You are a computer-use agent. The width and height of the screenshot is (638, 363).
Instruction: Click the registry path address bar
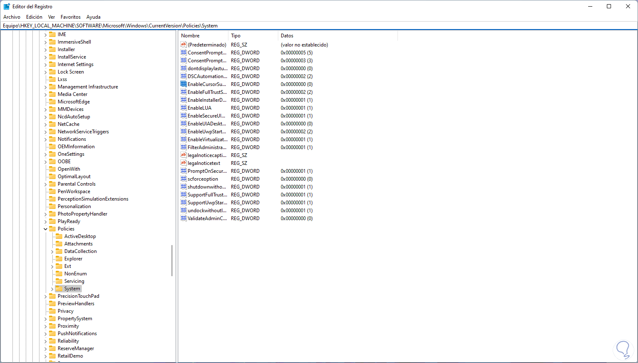[319, 25]
